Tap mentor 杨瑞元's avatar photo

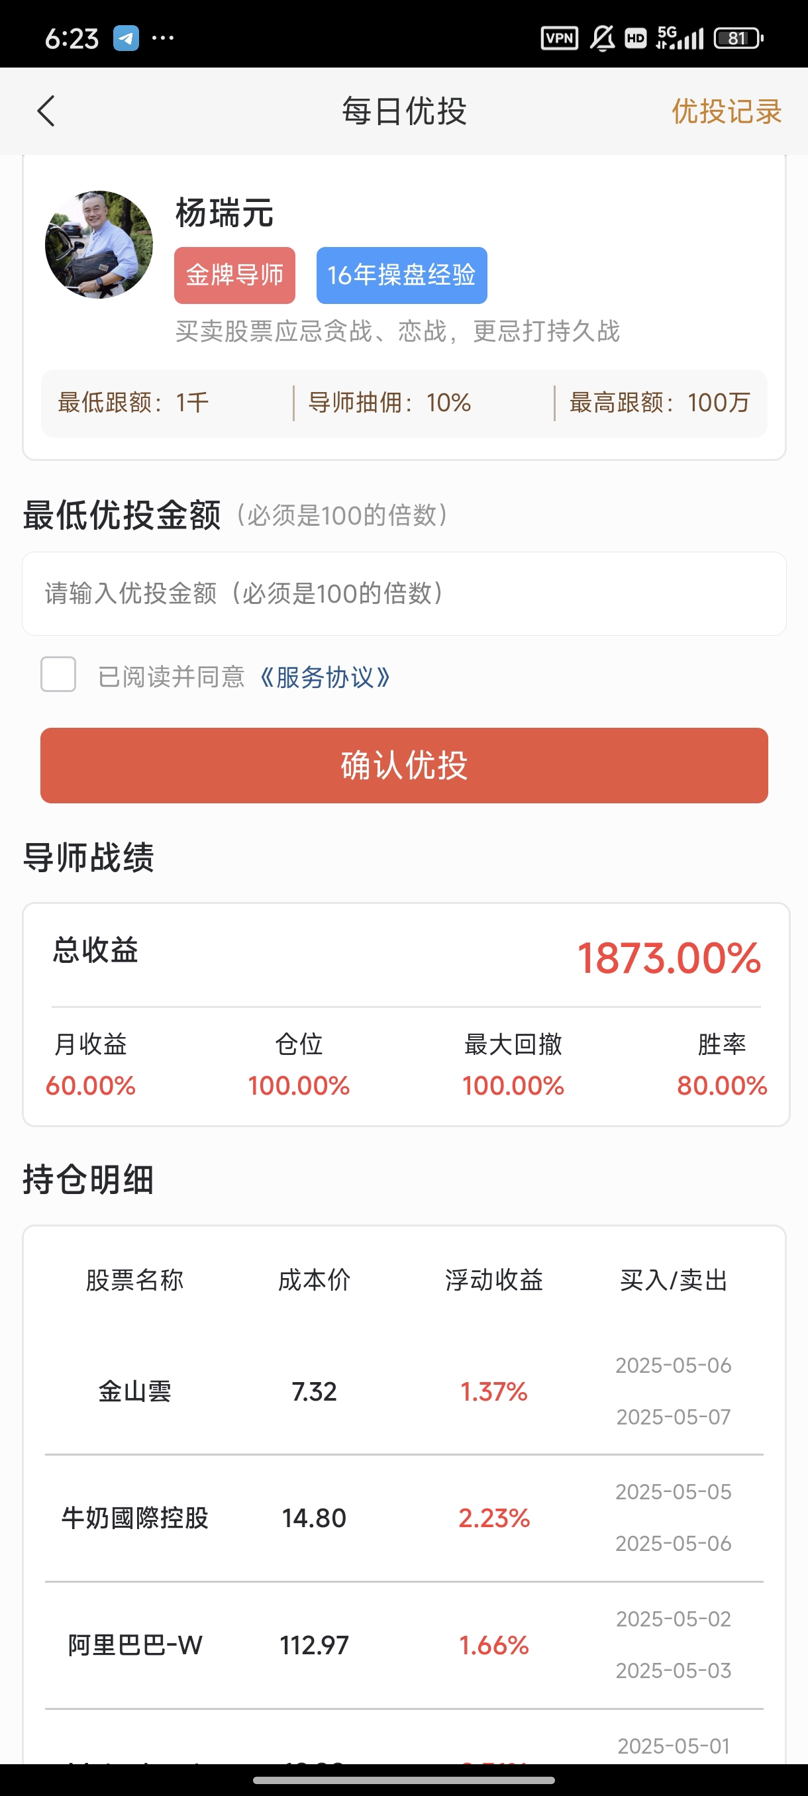click(x=99, y=245)
